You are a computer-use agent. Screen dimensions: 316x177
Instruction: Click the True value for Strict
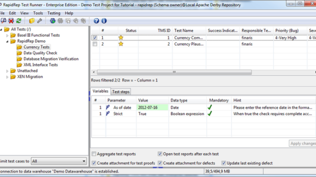(x=152, y=114)
